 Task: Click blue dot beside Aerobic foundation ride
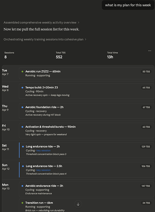point(23,107)
